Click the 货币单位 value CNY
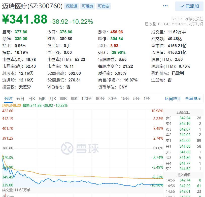The height and width of the screenshot is (197, 205). coord(123,87)
